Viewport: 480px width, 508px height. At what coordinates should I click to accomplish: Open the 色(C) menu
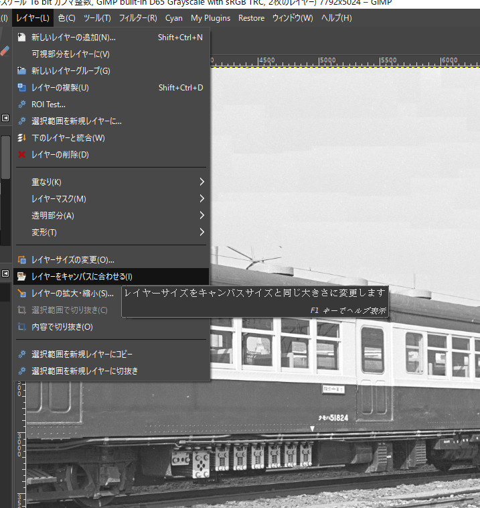(67, 18)
